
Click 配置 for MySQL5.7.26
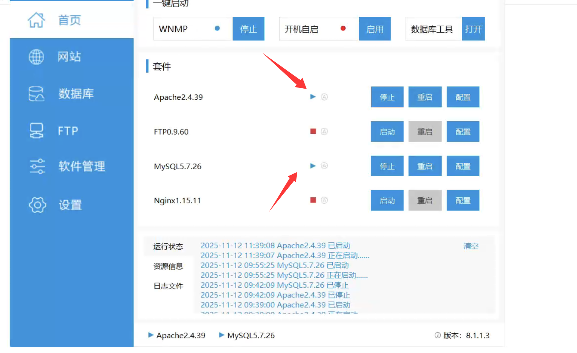pos(463,166)
